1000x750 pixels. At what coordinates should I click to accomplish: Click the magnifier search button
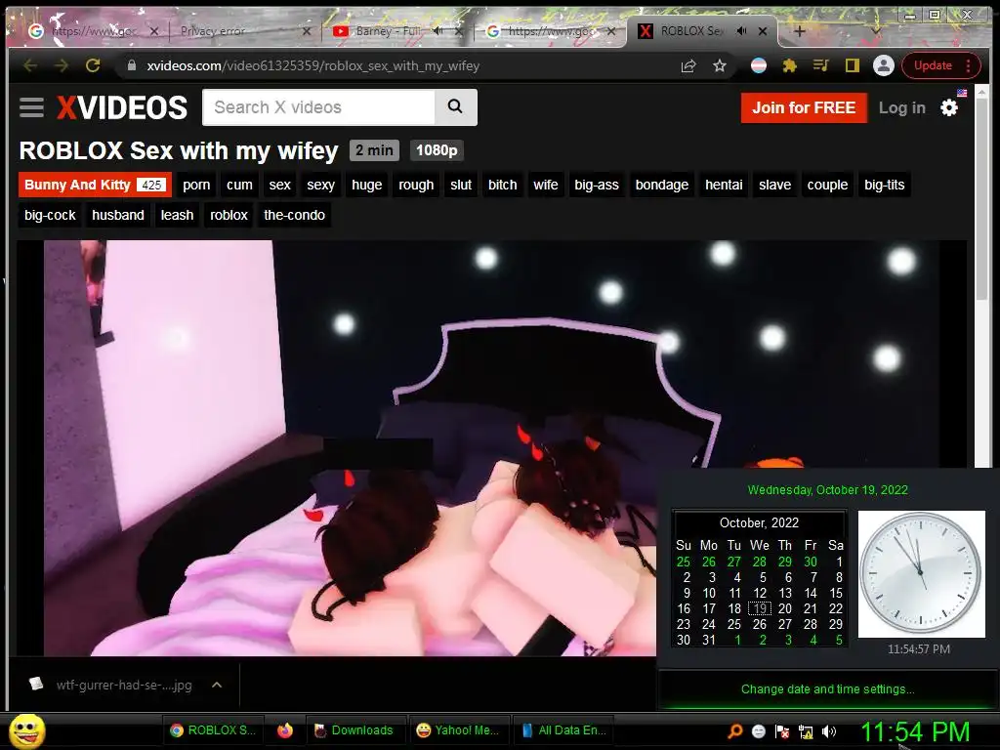[455, 107]
